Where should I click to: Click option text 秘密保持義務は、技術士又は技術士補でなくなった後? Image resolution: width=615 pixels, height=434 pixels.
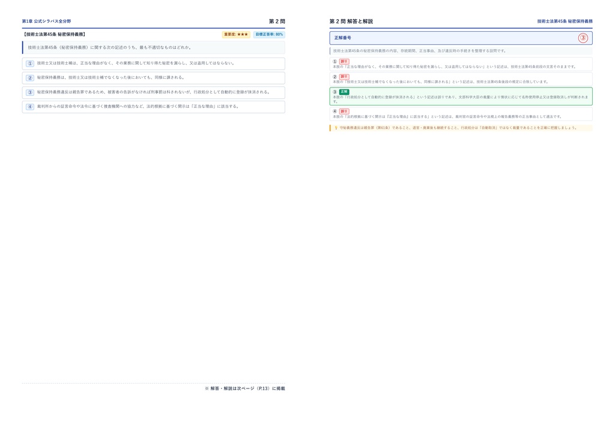[111, 77]
